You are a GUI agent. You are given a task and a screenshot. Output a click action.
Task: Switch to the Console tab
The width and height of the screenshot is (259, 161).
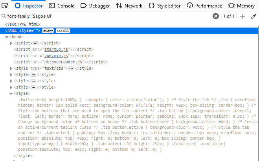point(61,6)
